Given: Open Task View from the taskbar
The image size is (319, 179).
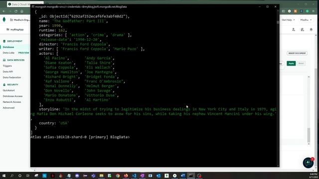Looking at the screenshot, I should (x=28, y=176).
